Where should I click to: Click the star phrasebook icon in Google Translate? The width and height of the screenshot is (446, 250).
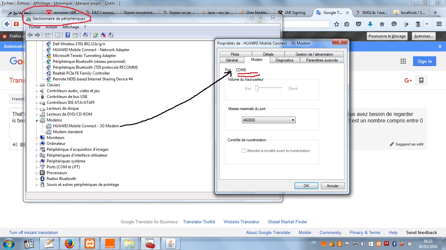pos(422,80)
